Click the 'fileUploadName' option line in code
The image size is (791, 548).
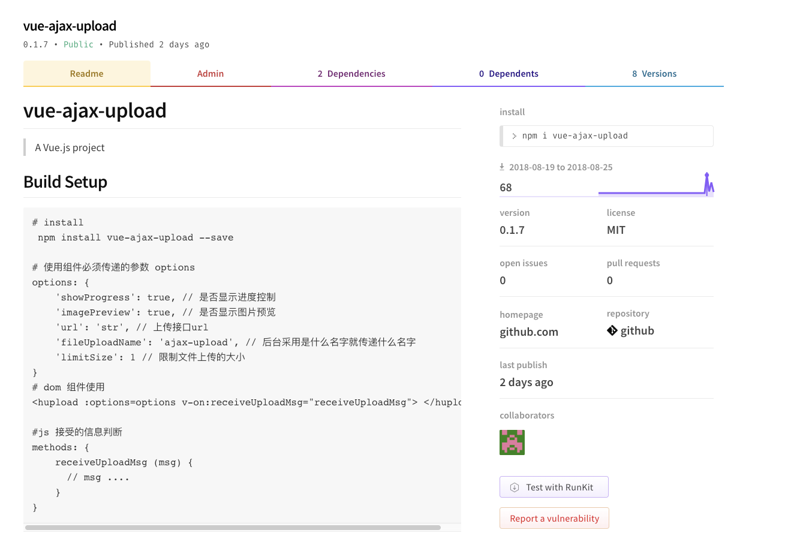[236, 342]
